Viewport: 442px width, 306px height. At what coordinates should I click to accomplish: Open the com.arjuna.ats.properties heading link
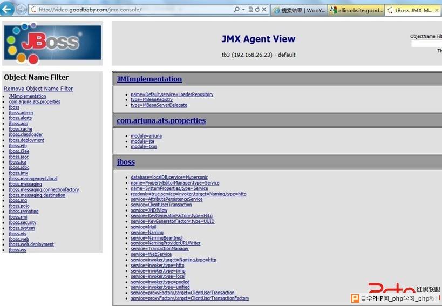coord(161,120)
